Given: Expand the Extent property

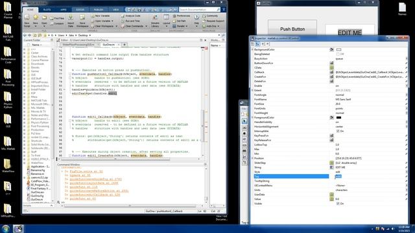Looking at the screenshot, I should click(x=252, y=91).
